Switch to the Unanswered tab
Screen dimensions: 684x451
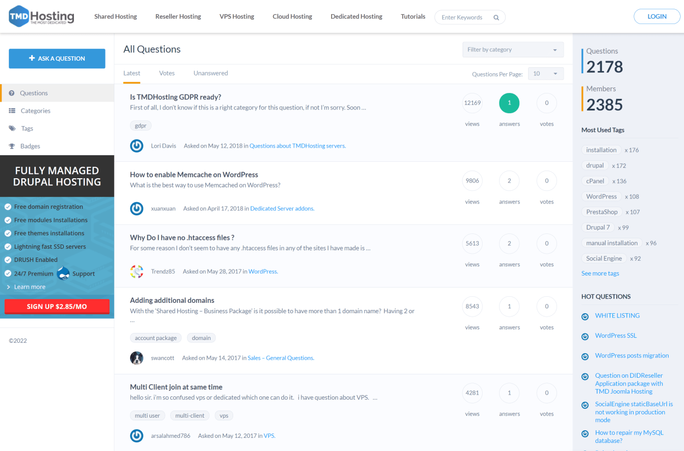point(211,73)
